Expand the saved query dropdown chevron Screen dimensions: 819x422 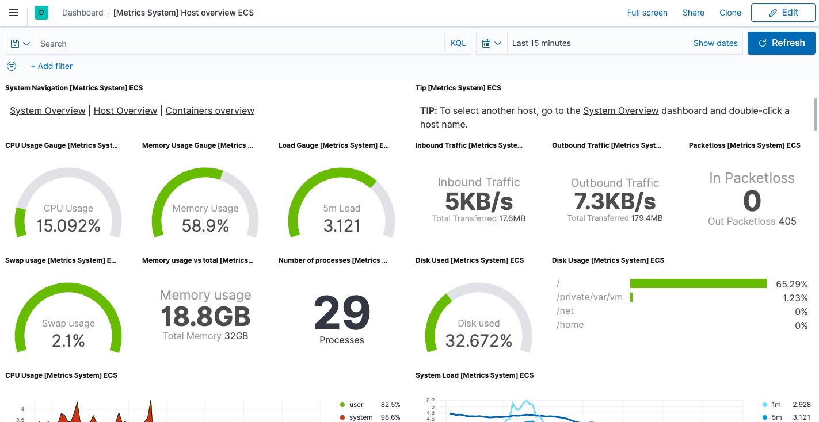[25, 43]
